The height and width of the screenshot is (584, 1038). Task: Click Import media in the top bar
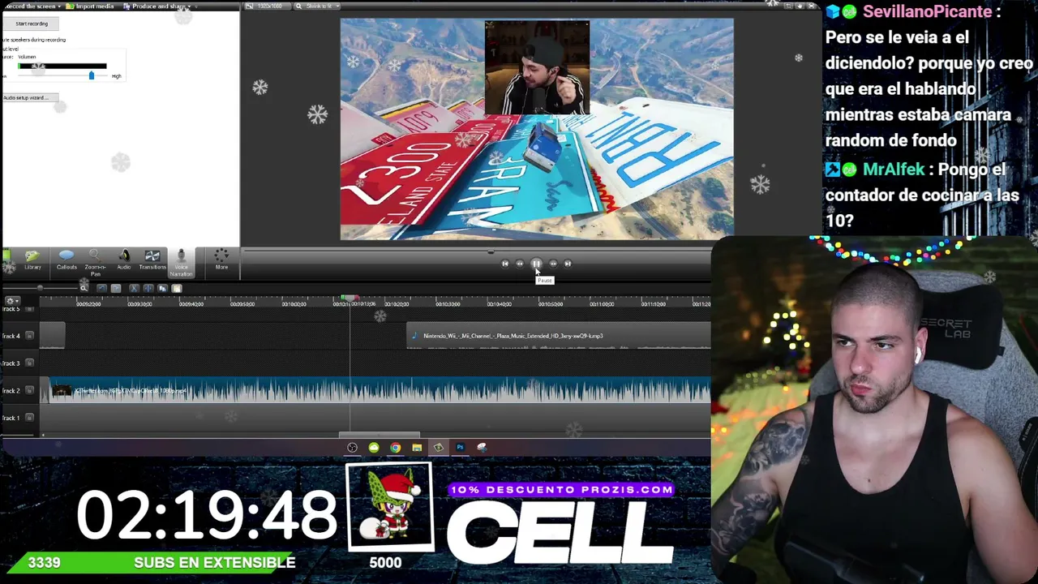[x=91, y=6]
